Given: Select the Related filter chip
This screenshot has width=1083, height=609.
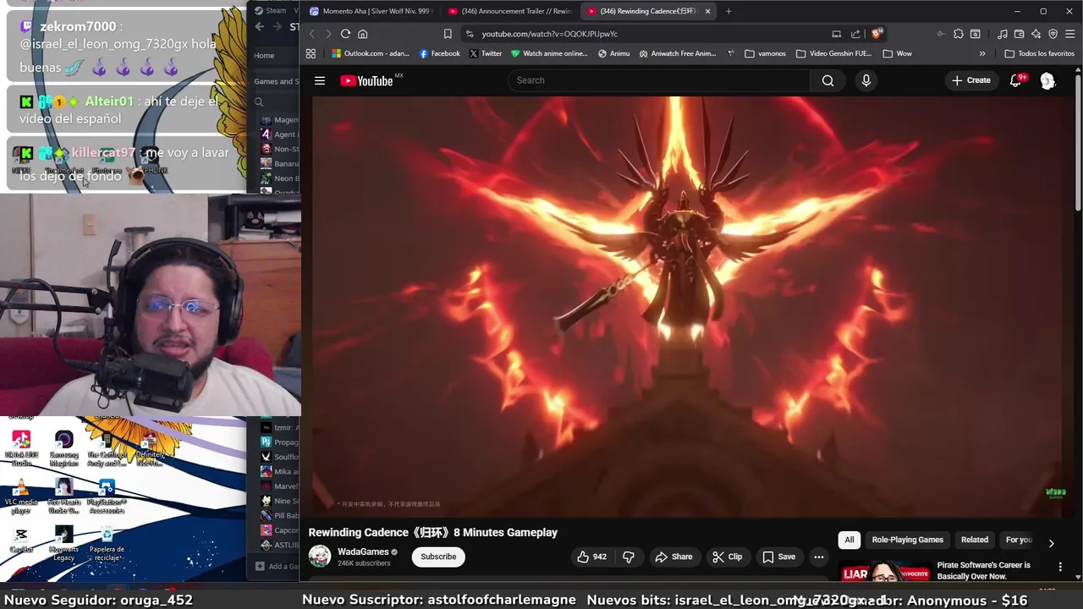Looking at the screenshot, I should [x=974, y=540].
